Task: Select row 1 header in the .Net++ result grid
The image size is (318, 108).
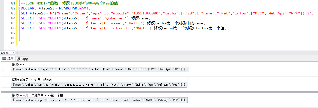Action: [x=6, y=85]
